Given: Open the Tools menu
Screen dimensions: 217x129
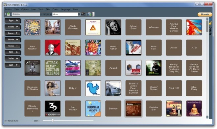Looking at the screenshot, I should coord(41,9).
